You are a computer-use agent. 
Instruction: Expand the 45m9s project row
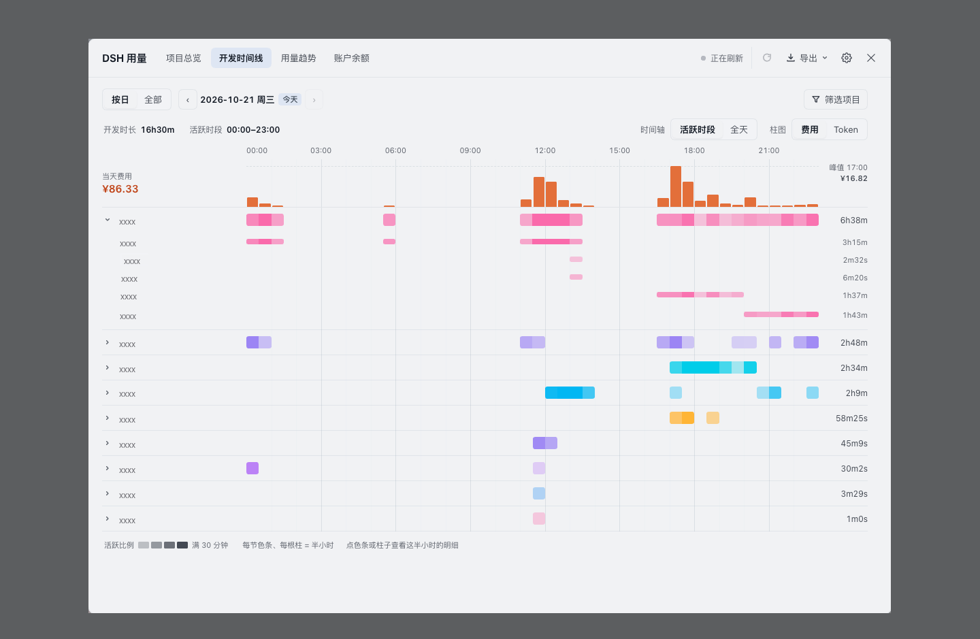click(108, 443)
